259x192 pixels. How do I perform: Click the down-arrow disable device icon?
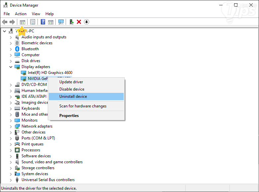pos(87,22)
